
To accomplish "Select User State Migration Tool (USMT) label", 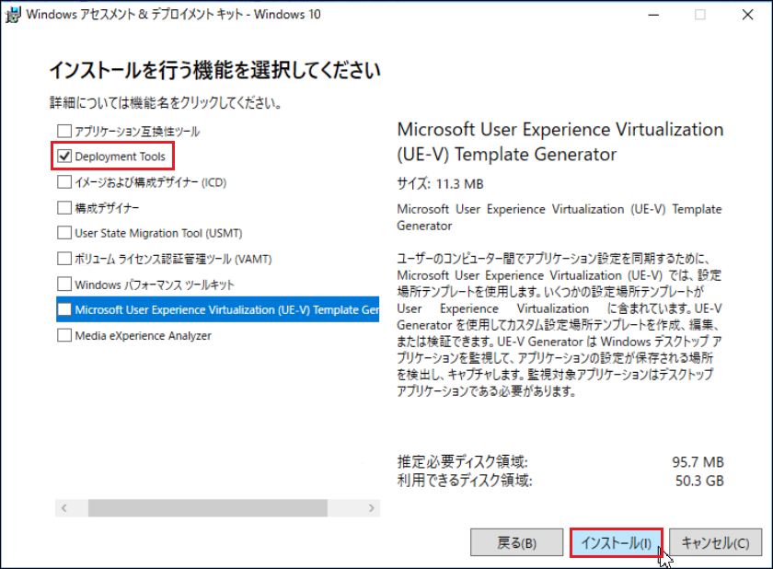I will (x=158, y=233).
